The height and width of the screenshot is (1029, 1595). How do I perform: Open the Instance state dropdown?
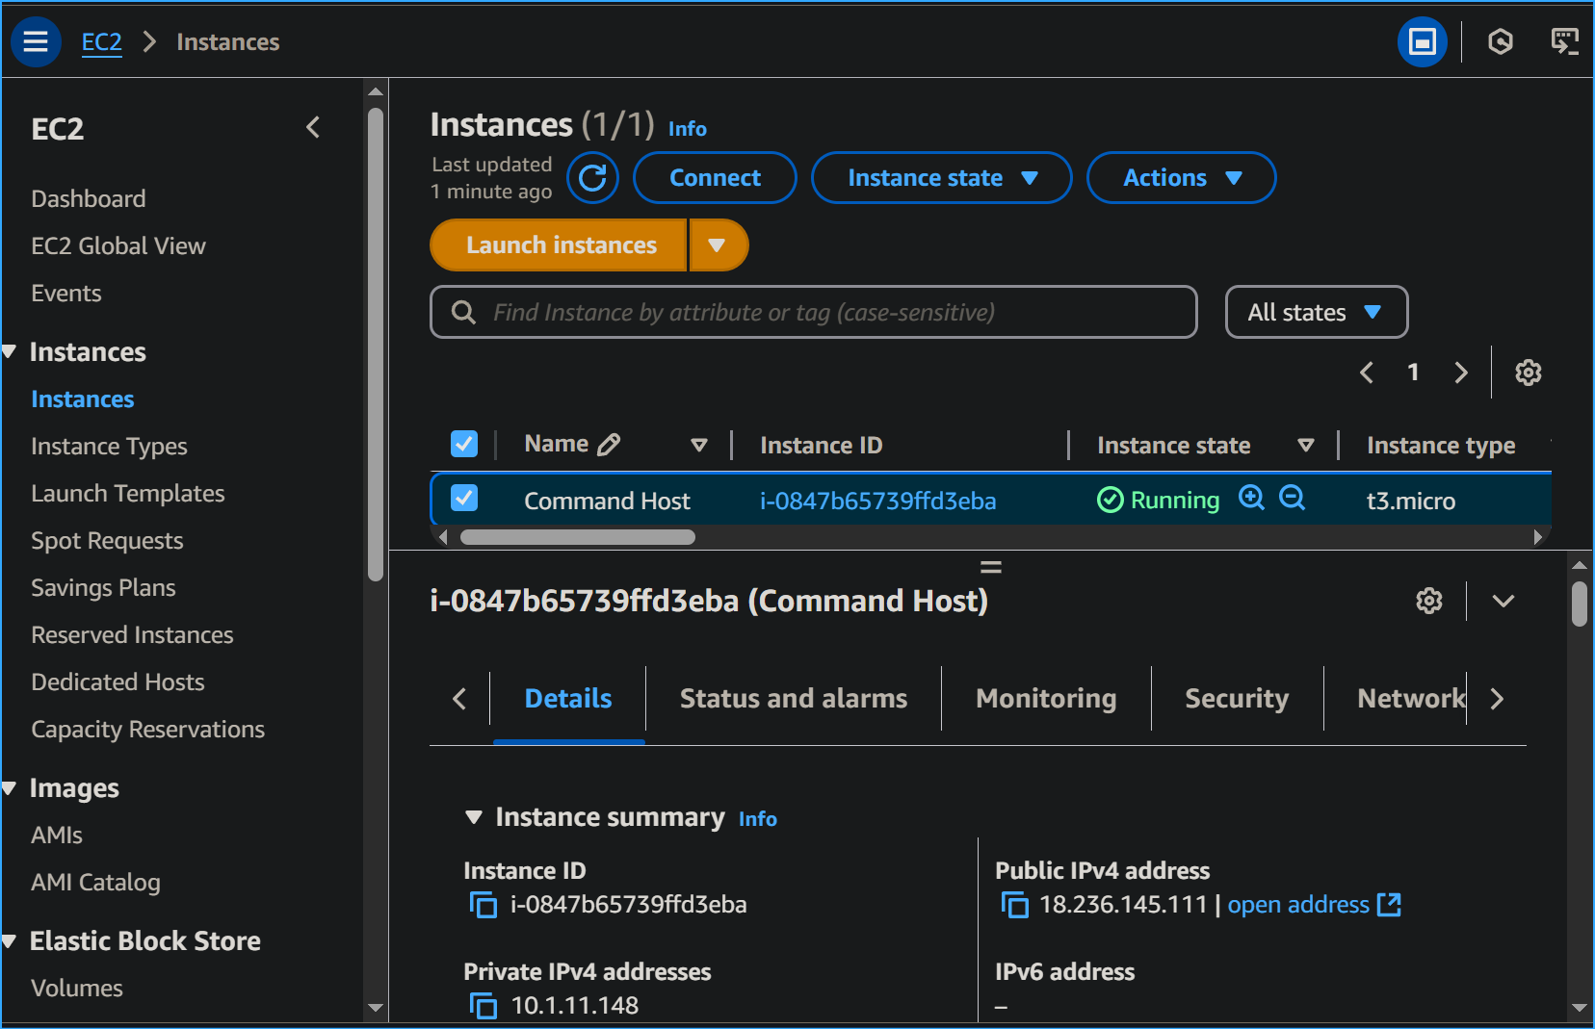point(941,177)
